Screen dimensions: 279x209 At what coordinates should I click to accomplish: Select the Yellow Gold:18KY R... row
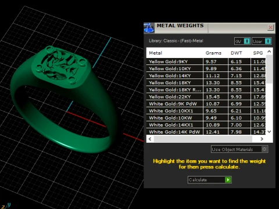click(x=206, y=89)
